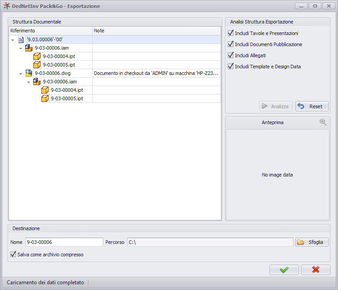
Task: Click part icon of 9-03-00004.ipt under dwg assembly
Action: coord(45,90)
